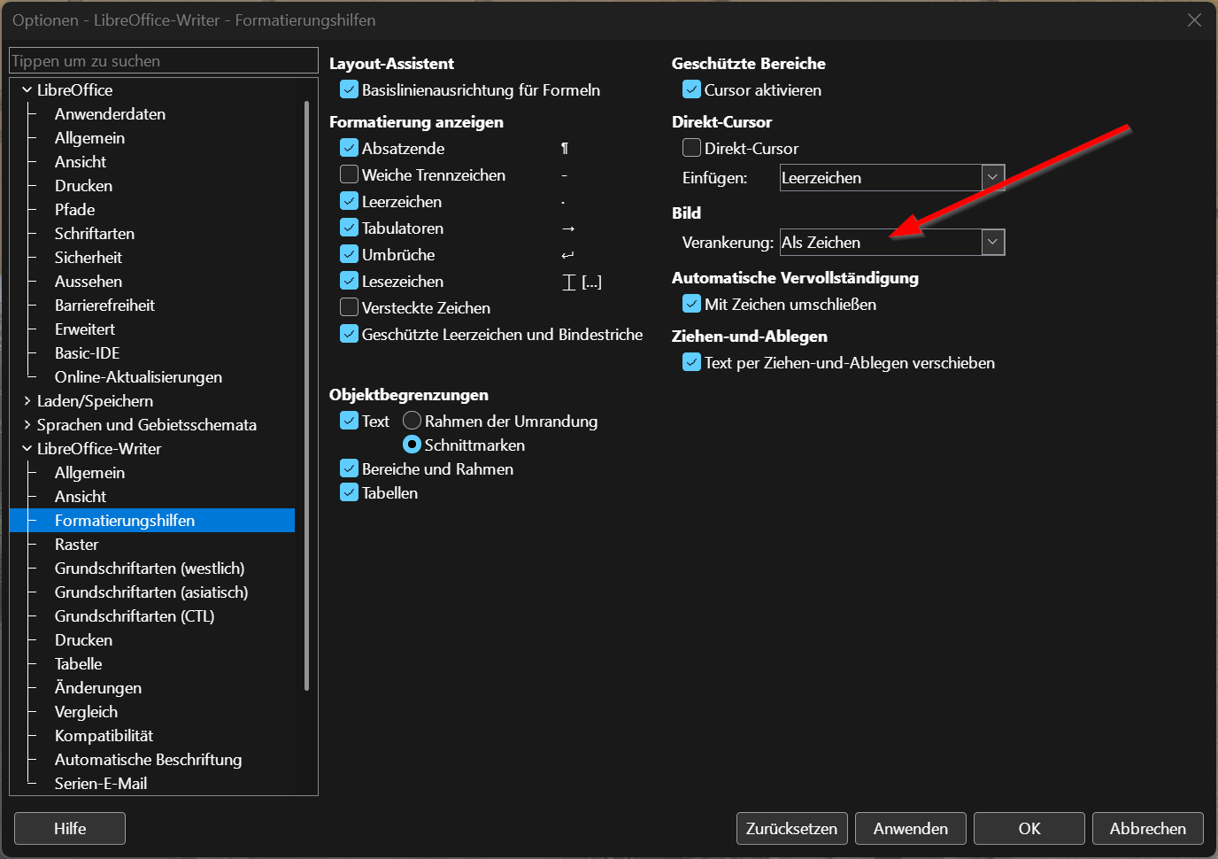Screen dimensions: 1218x859
Task: Select Serien-E-Mail in the tree
Action: click(101, 784)
